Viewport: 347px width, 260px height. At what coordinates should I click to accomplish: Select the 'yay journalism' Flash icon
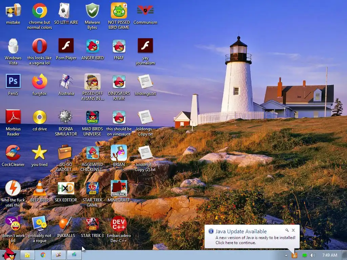coord(145,46)
